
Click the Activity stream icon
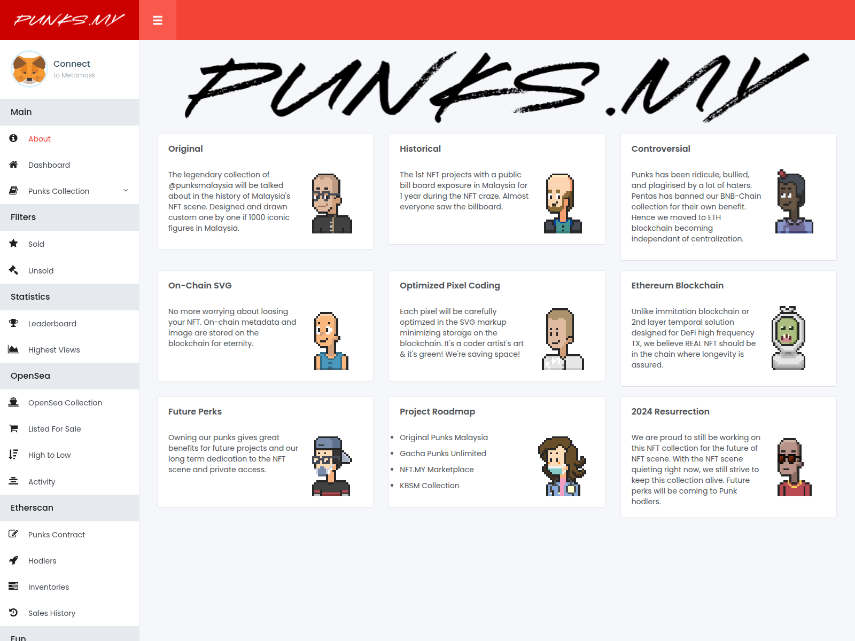(x=13, y=481)
